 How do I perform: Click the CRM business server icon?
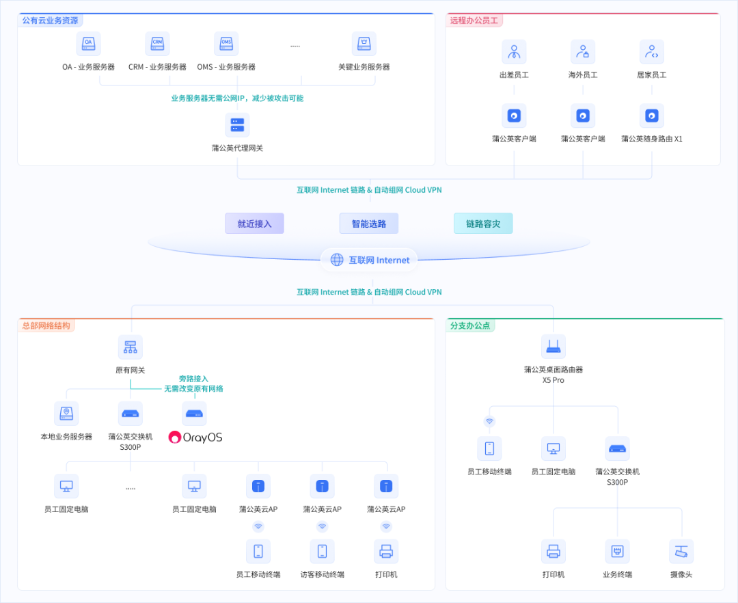click(157, 42)
